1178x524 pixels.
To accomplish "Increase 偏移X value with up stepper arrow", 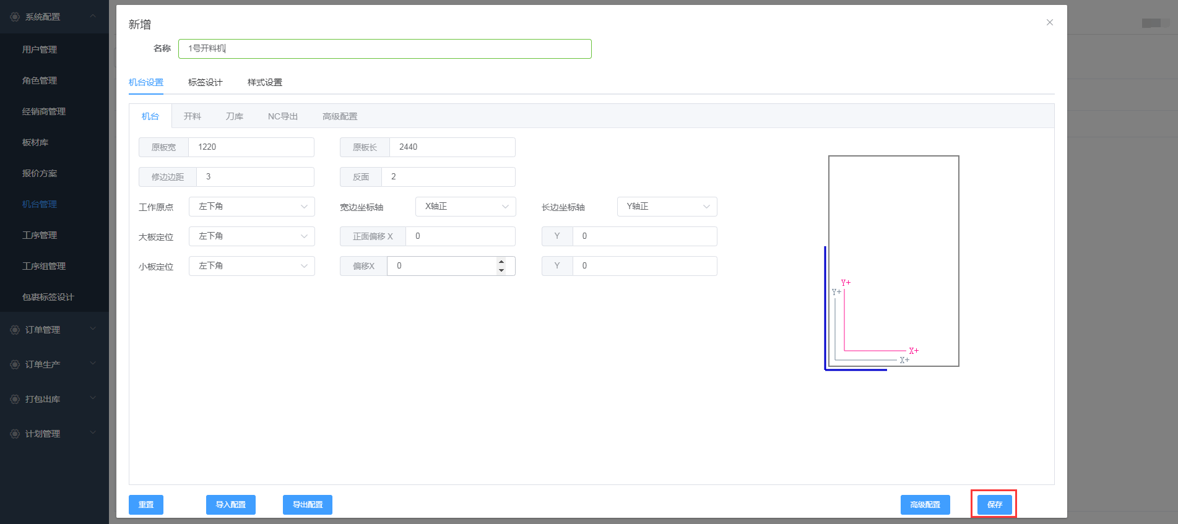I will 501,262.
